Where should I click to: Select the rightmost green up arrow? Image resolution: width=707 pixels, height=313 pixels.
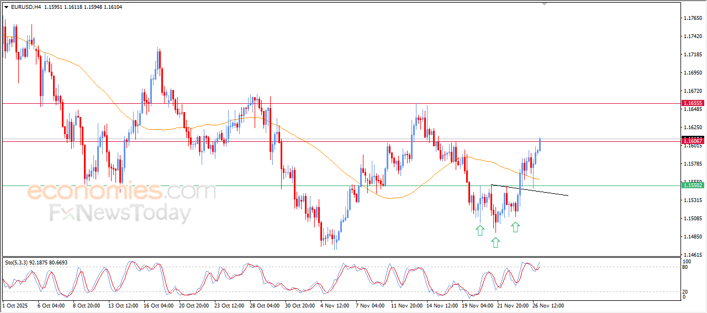515,226
